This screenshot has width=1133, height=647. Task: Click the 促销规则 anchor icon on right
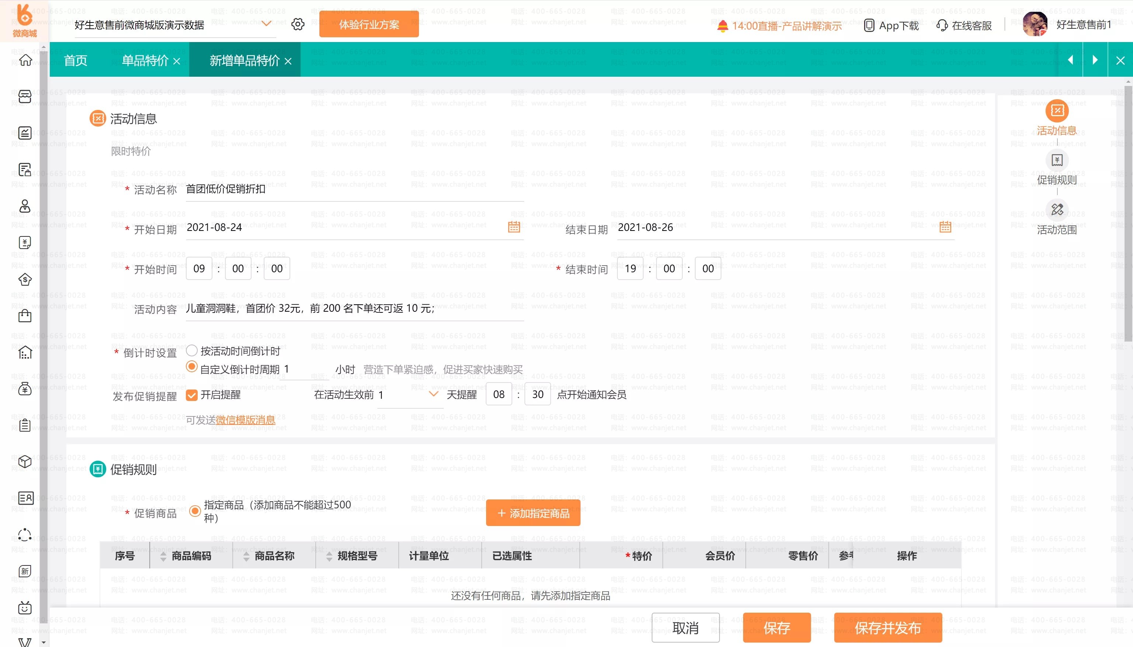pos(1057,160)
